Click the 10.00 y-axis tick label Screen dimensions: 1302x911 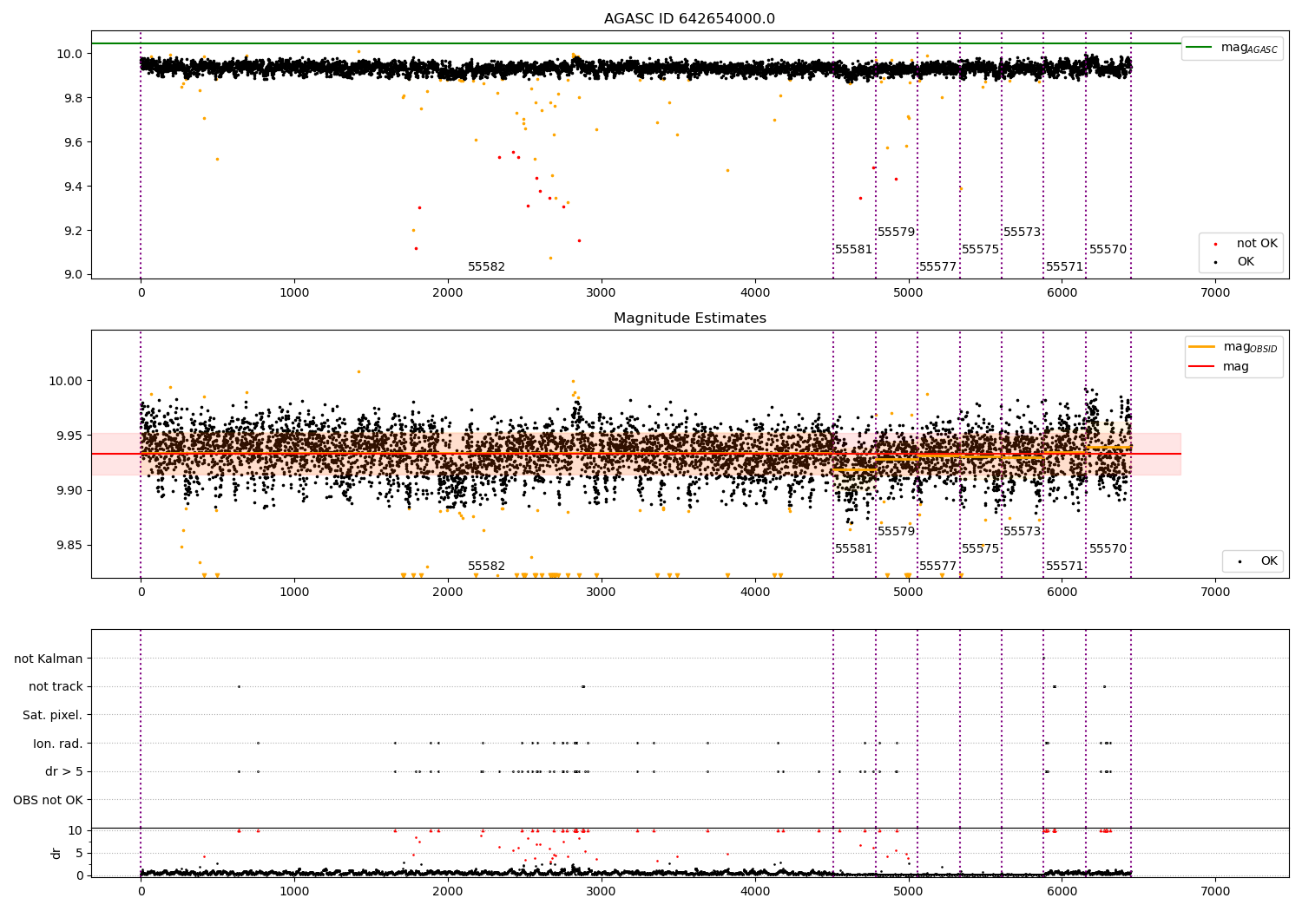67,381
